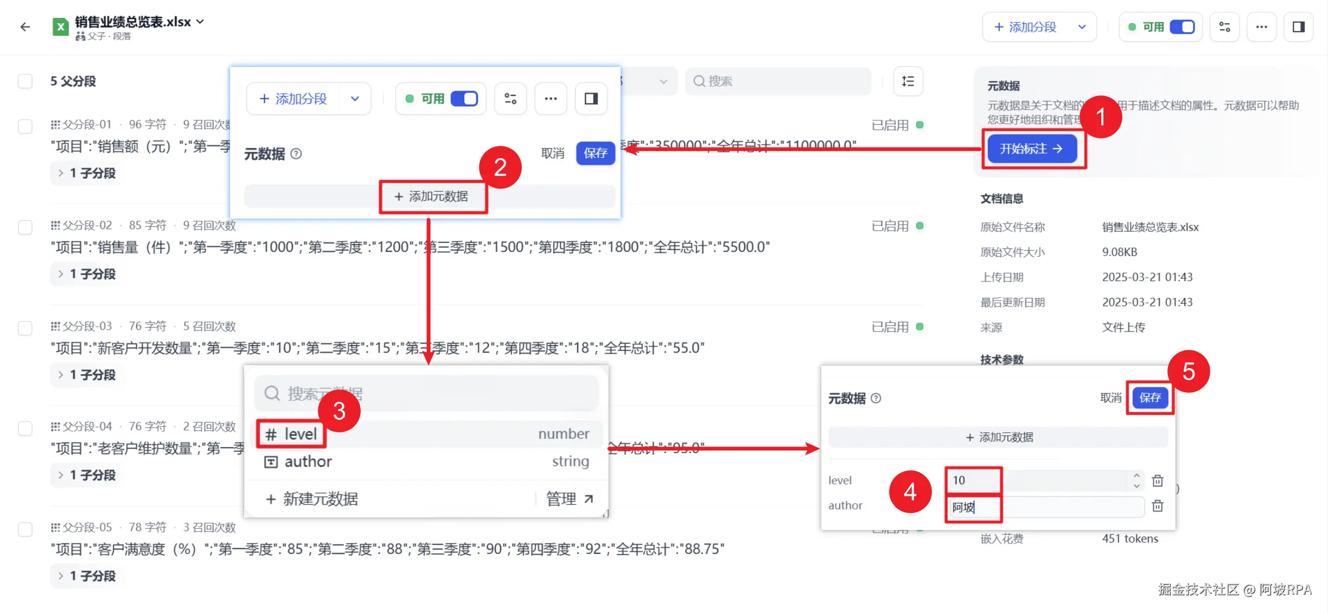
Task: Open the 添加分段 dropdown arrow at top right
Action: (x=1082, y=27)
